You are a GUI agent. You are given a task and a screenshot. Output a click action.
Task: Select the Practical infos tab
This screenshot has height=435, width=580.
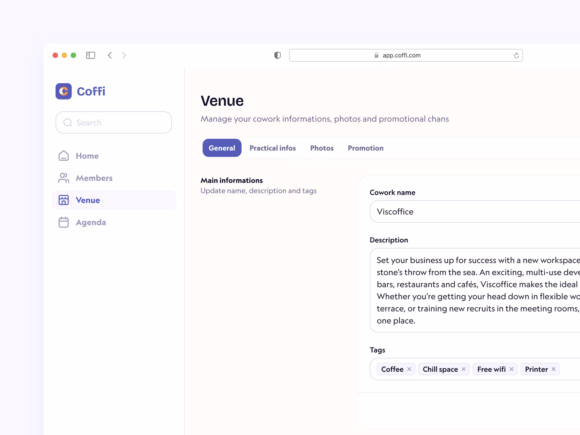click(272, 148)
